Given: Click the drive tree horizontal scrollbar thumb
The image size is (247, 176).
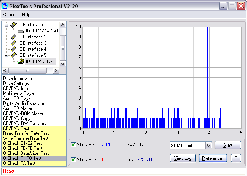Looking at the screenshot, I should coord(28,71).
